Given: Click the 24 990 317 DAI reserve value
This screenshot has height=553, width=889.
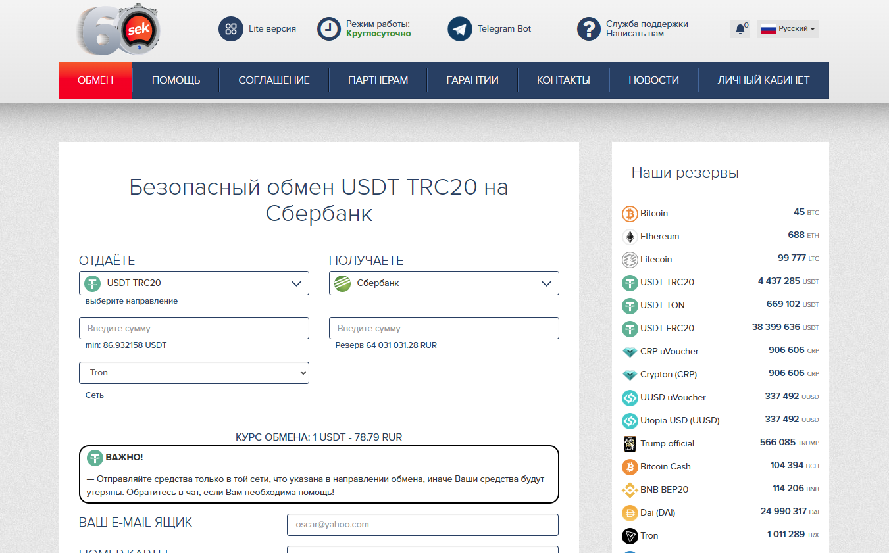Looking at the screenshot, I should click(790, 512).
